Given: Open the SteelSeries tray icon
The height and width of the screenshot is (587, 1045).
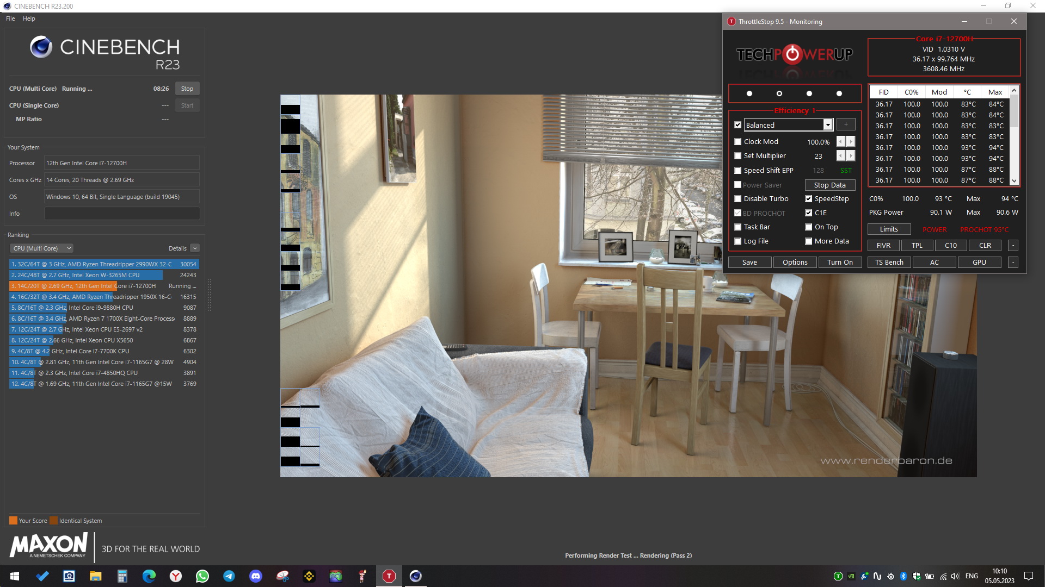Looking at the screenshot, I should [x=890, y=576].
